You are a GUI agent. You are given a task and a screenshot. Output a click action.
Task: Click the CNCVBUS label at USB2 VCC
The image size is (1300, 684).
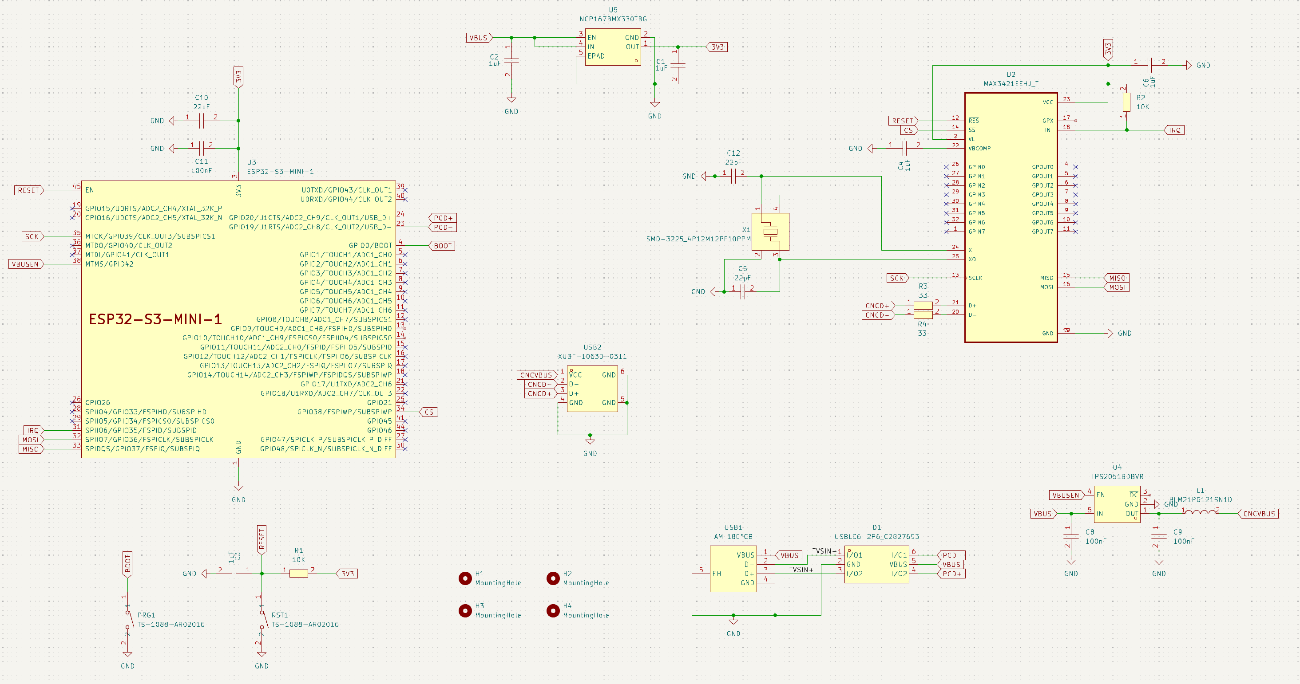pyautogui.click(x=537, y=375)
